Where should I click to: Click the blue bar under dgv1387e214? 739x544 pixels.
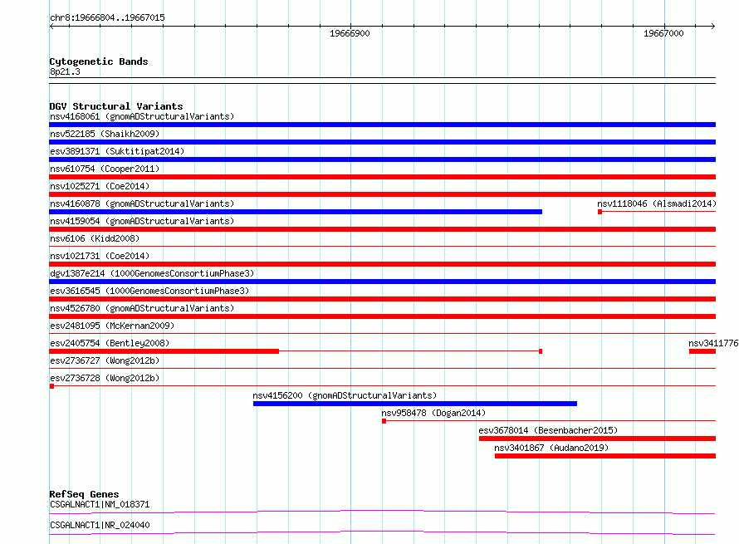382,282
